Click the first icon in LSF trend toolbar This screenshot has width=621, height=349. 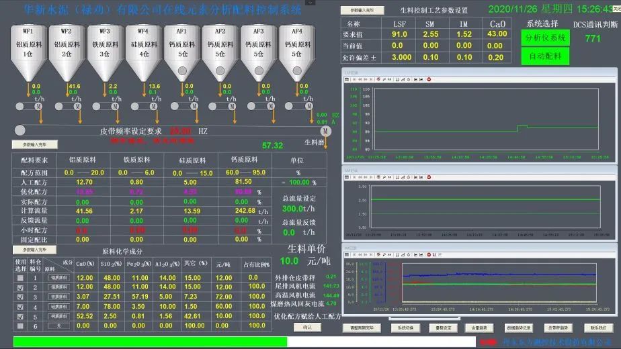[347, 79]
